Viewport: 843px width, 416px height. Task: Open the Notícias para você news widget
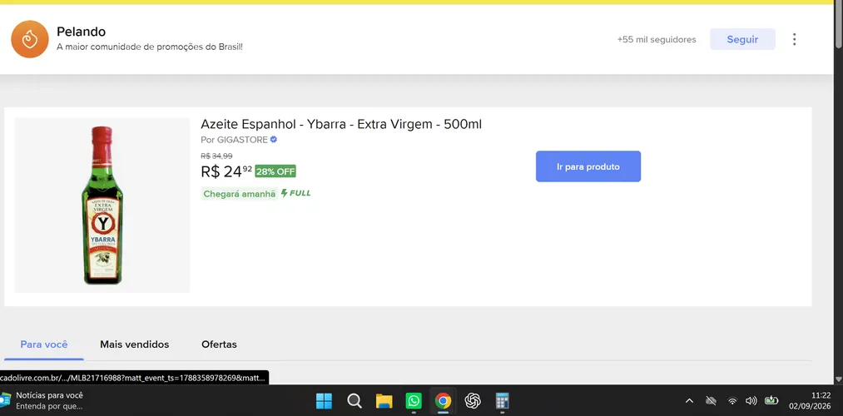43,400
